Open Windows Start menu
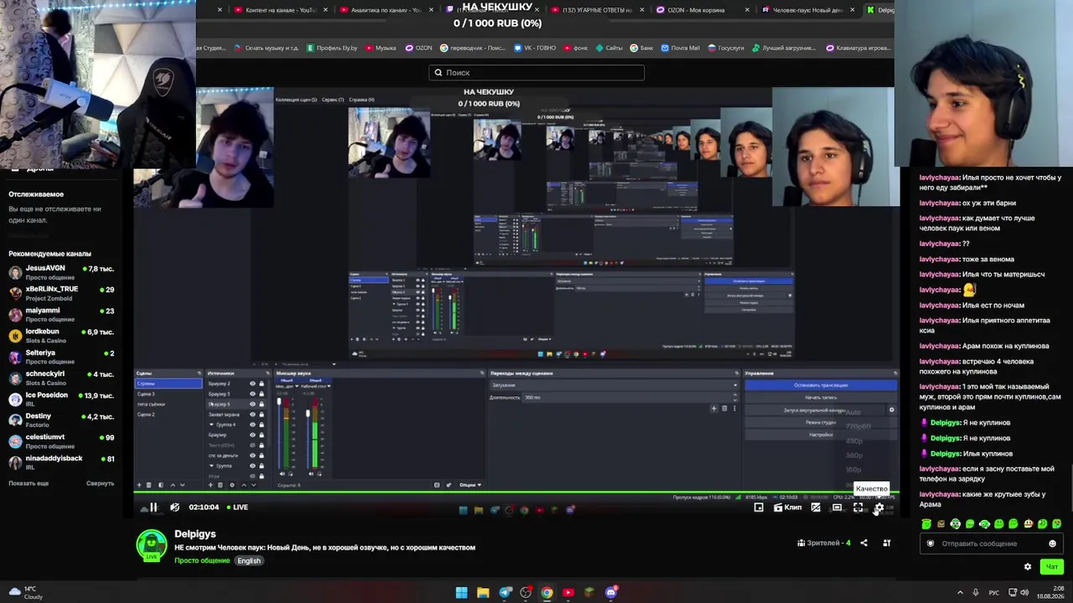 click(x=461, y=593)
